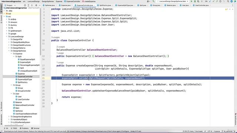237x133 pixels.
Task: Click the stop process square icon
Action: point(202,1)
